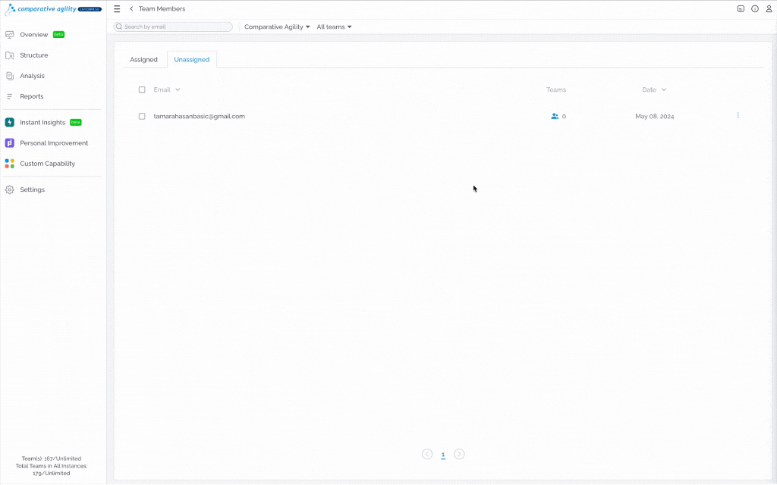Open the Personal Improvement purple icon

point(9,143)
